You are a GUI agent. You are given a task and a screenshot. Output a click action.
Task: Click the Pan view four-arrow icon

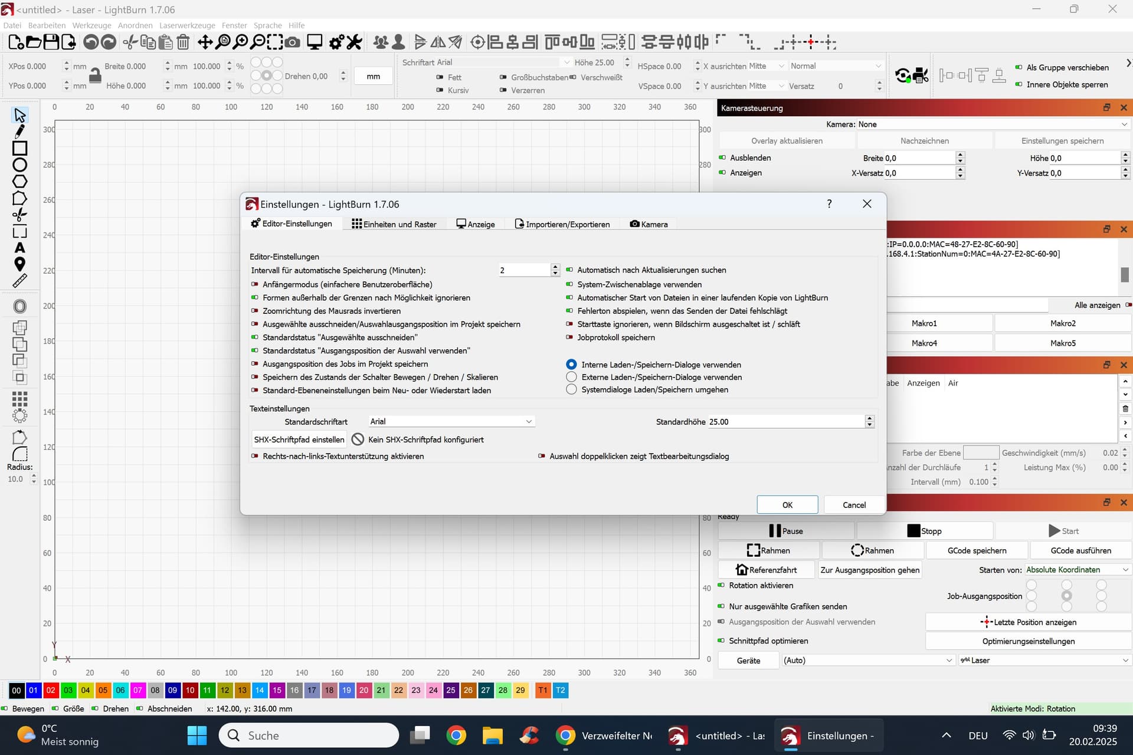205,42
